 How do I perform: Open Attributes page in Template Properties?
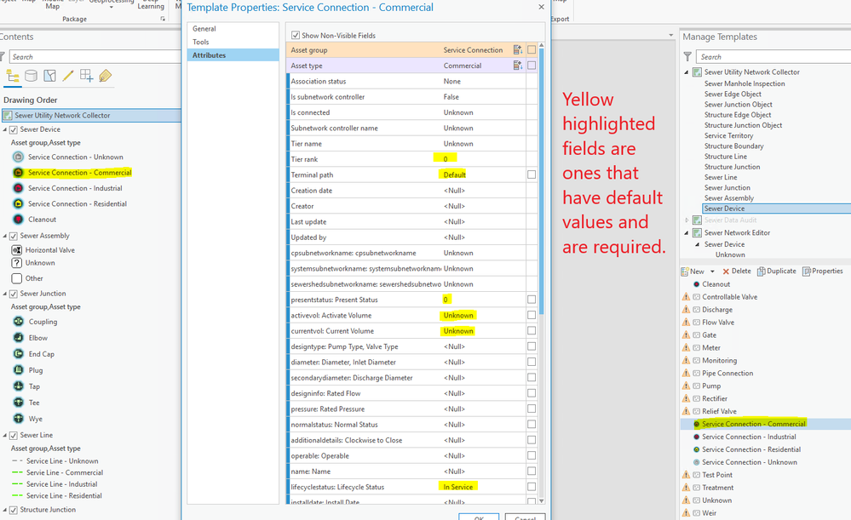click(x=233, y=55)
